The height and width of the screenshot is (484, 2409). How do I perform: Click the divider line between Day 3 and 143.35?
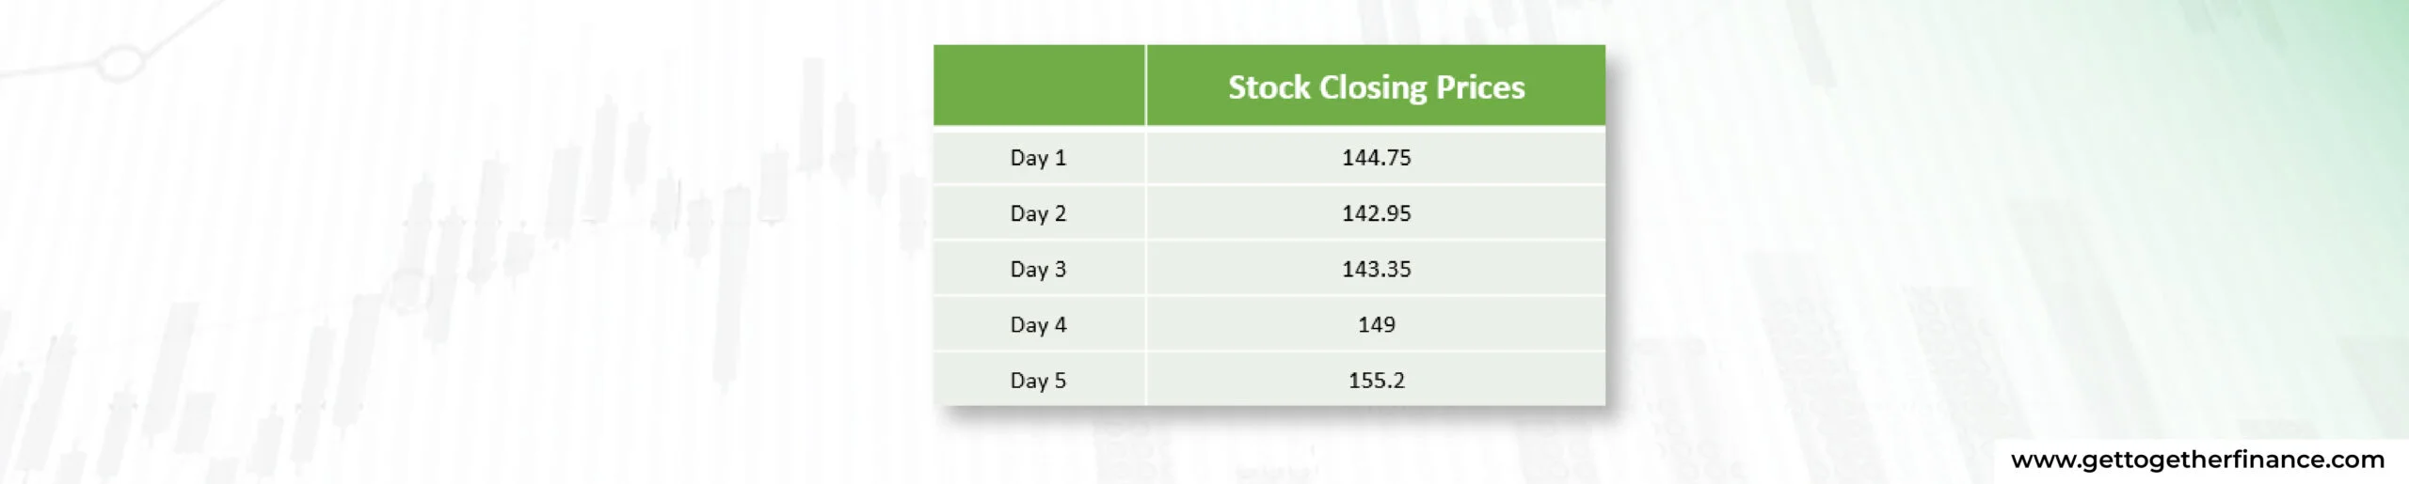click(x=1145, y=269)
